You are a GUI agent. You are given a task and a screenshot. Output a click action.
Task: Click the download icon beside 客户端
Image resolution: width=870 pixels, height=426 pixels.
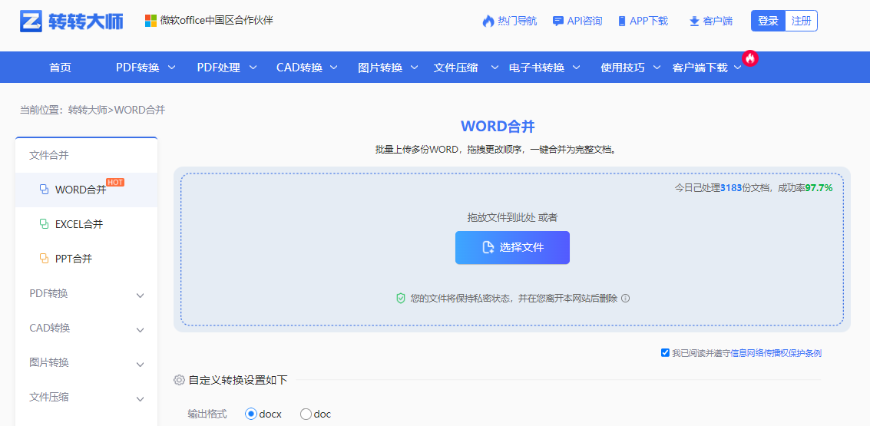[x=694, y=21]
